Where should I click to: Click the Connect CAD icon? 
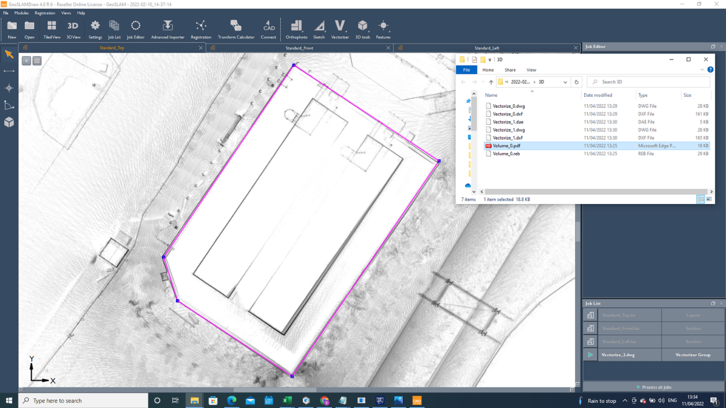point(269,29)
